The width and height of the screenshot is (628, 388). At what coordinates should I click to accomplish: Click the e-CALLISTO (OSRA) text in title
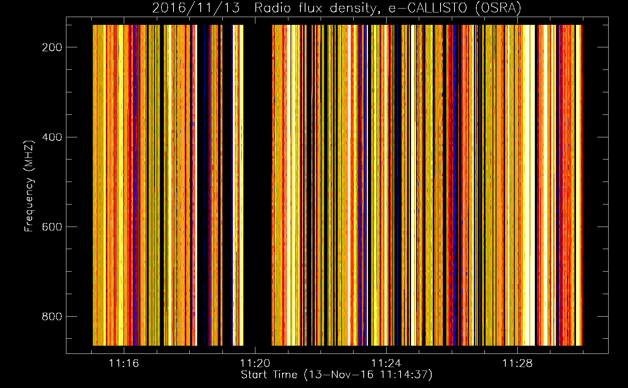[455, 8]
